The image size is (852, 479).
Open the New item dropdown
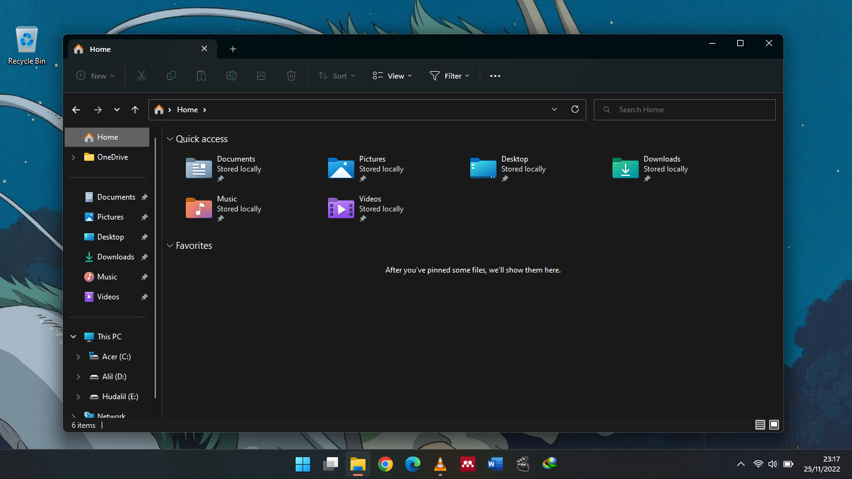(95, 75)
